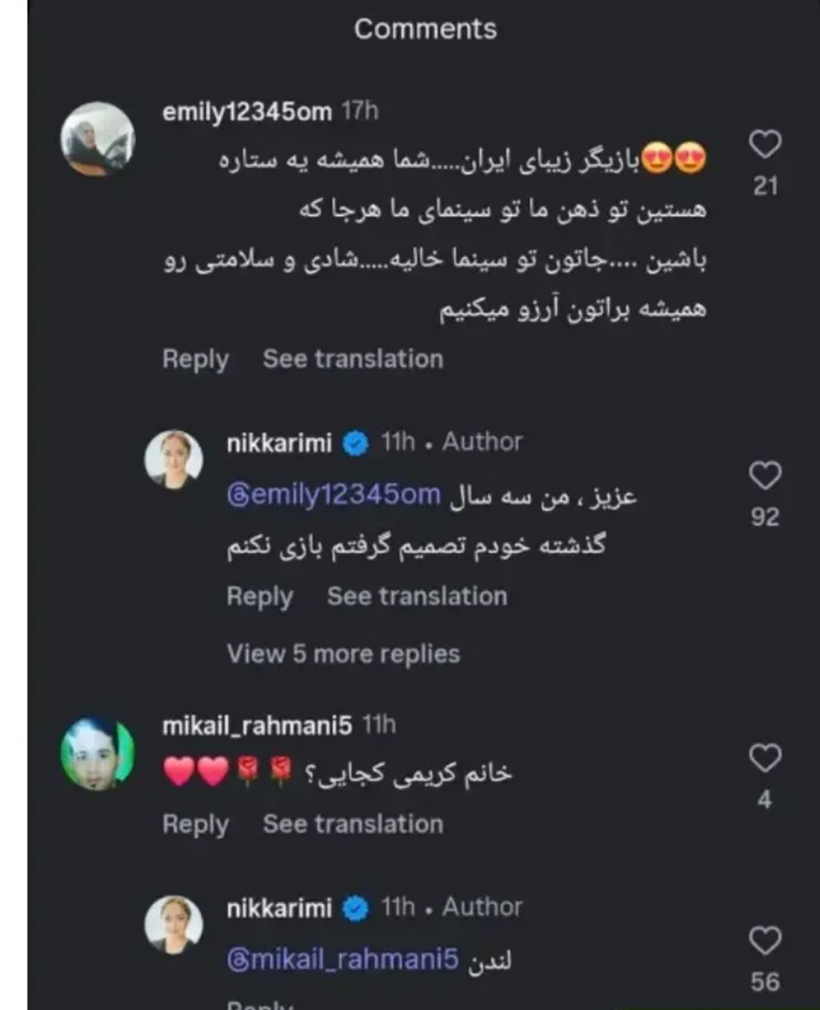820x1010 pixels.
Task: Like emily12345om's comment with the heart
Action: pos(764,145)
